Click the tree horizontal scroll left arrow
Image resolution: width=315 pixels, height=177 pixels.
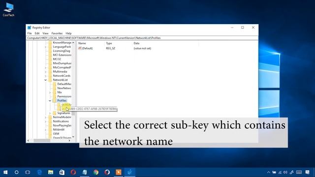tap(28, 141)
